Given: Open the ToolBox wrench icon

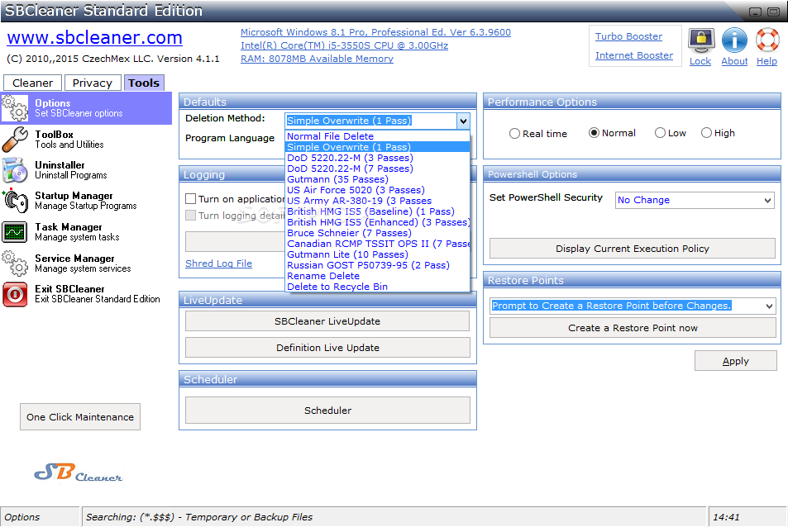Looking at the screenshot, I should (x=15, y=139).
